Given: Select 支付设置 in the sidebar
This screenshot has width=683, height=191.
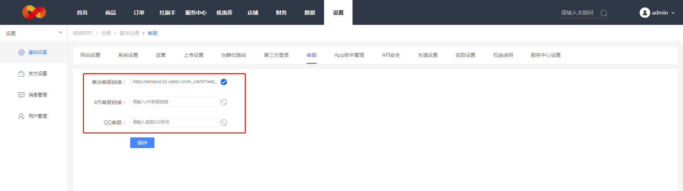Looking at the screenshot, I should pos(34,73).
